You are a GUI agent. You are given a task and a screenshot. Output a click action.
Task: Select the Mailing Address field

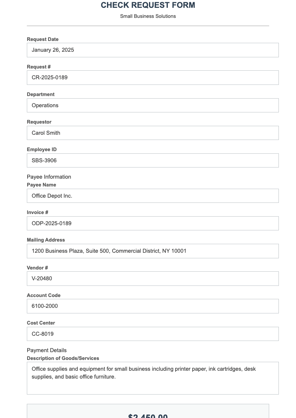pyautogui.click(x=153, y=251)
